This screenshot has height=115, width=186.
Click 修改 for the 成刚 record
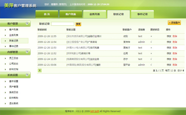(169, 36)
